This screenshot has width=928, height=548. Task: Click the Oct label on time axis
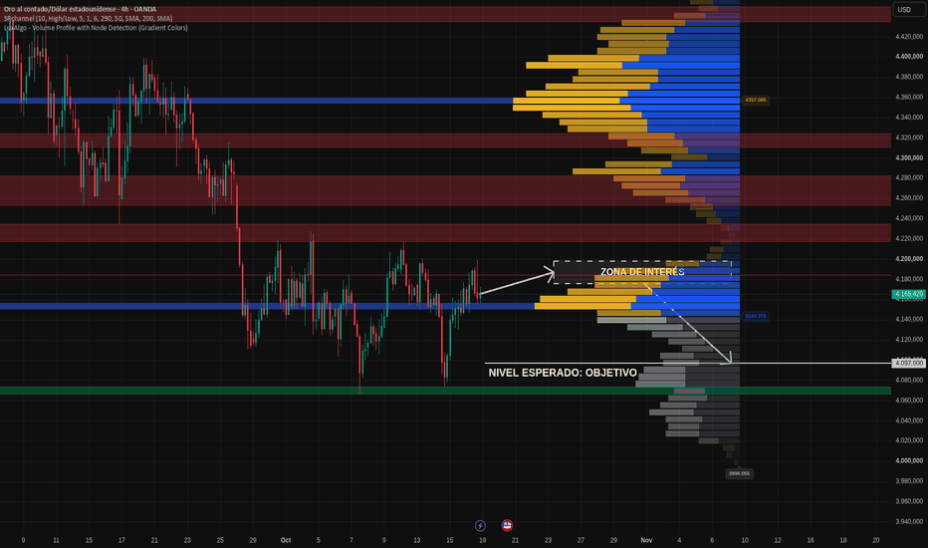[x=286, y=540]
